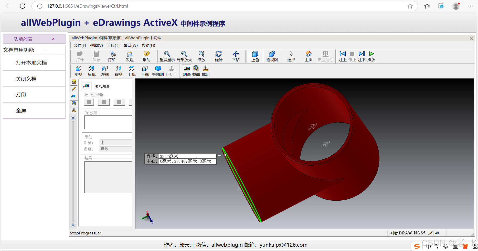The image size is (478, 251).
Task: Click the 全屏 fullscreen link
Action: (21, 111)
